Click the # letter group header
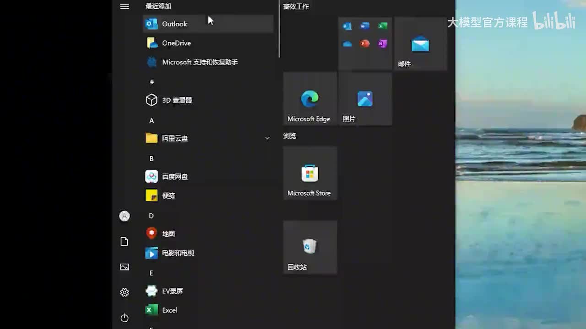Screen dimensions: 586x329 coord(152,82)
